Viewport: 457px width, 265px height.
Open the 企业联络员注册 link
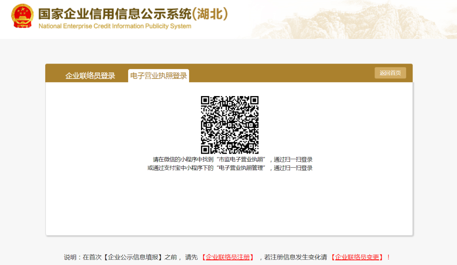click(228, 257)
